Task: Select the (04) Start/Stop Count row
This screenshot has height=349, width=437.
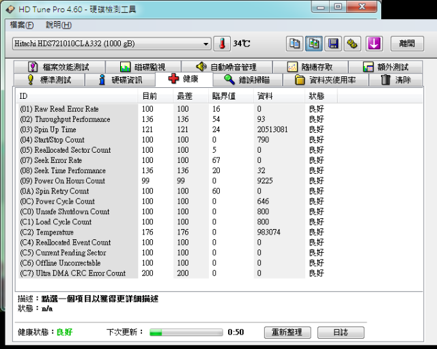Action: tap(178, 140)
